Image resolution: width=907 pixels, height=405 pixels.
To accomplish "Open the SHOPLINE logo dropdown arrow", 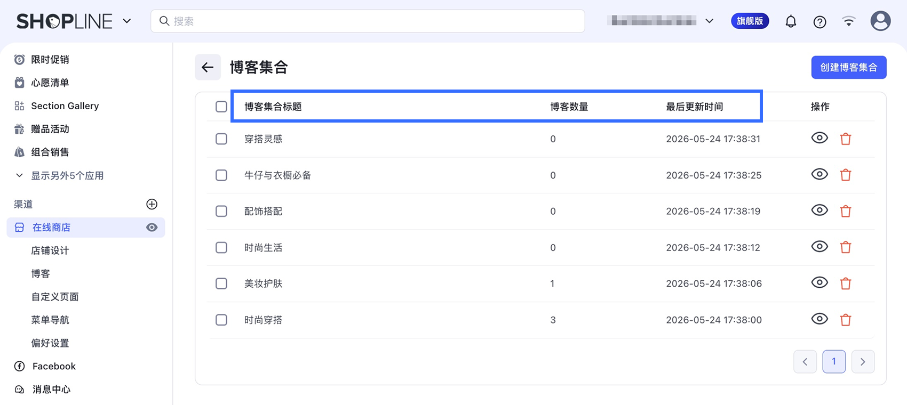I will click(127, 21).
